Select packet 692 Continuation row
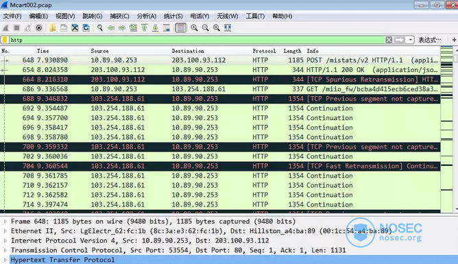This screenshot has height=264, width=458. [x=220, y=108]
